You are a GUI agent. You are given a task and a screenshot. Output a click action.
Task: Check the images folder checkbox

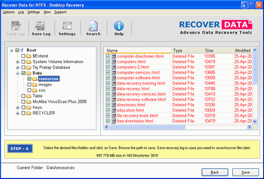(x=29, y=85)
